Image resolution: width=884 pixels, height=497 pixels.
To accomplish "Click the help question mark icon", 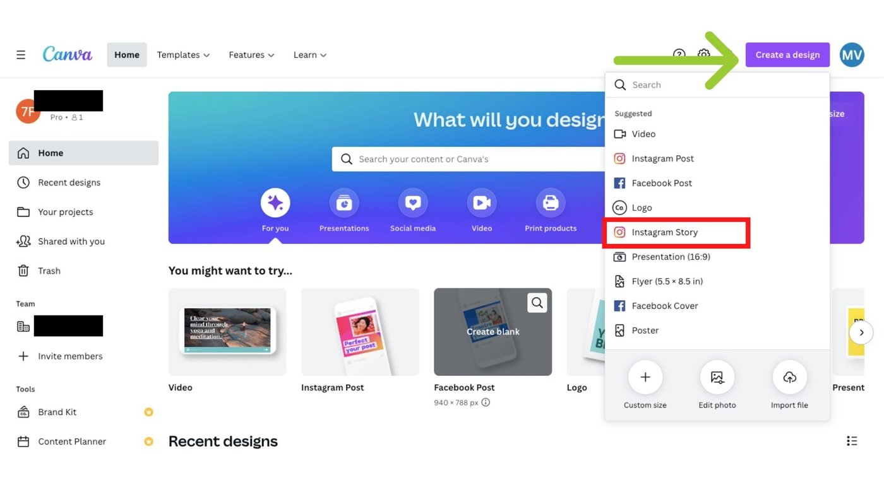I will tap(679, 54).
